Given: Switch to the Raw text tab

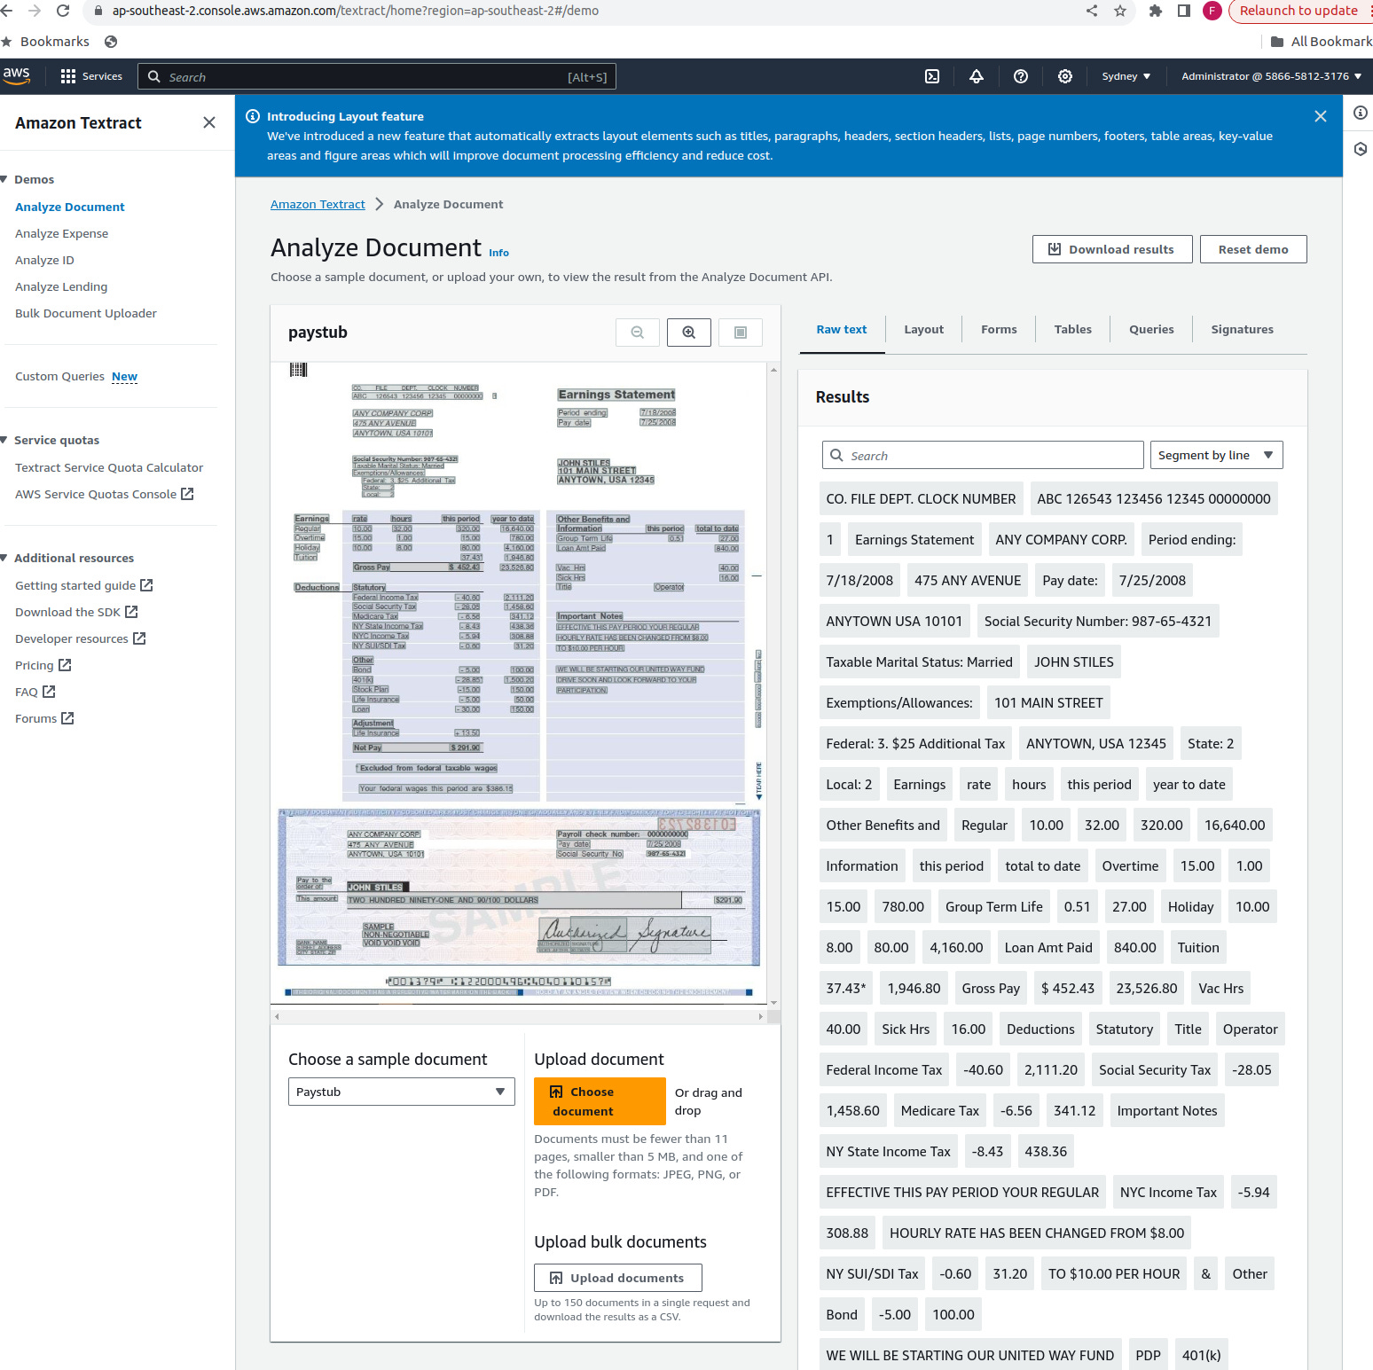Looking at the screenshot, I should [x=842, y=329].
